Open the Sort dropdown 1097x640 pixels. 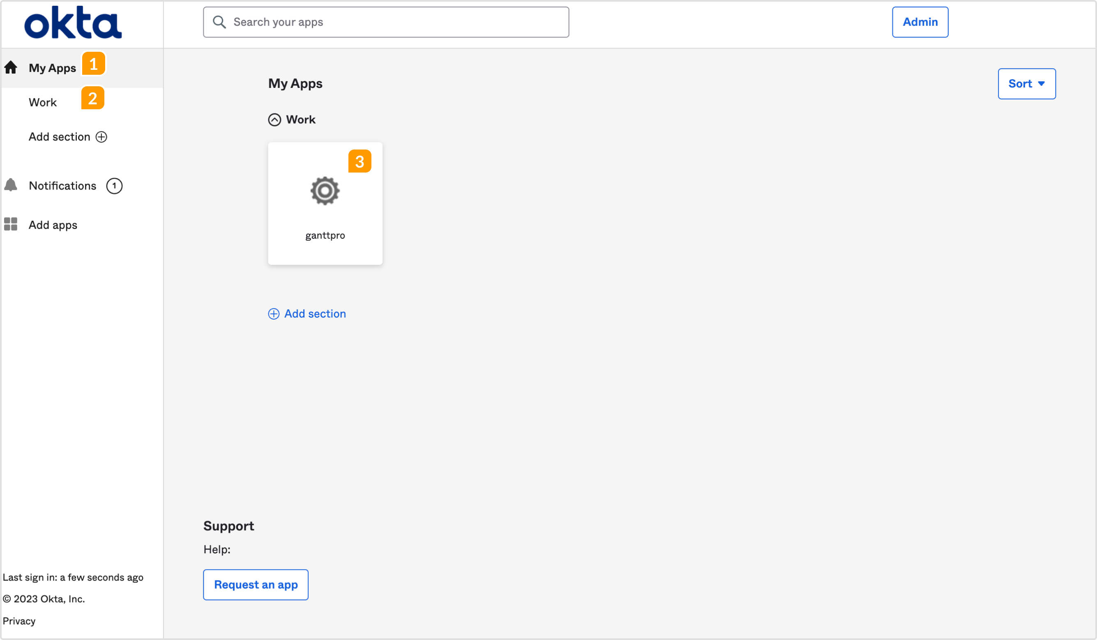pos(1026,83)
